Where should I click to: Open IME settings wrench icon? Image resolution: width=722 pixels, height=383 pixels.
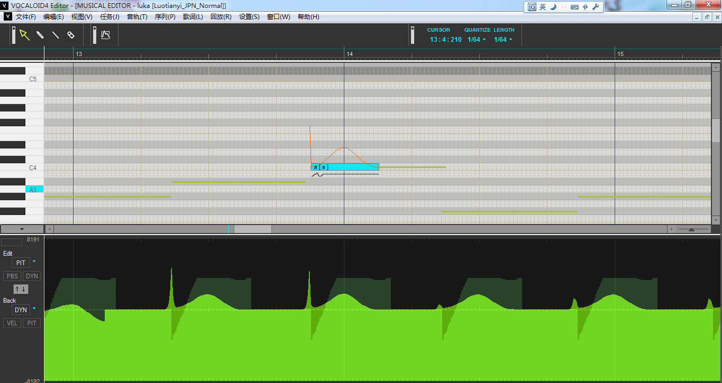(596, 7)
